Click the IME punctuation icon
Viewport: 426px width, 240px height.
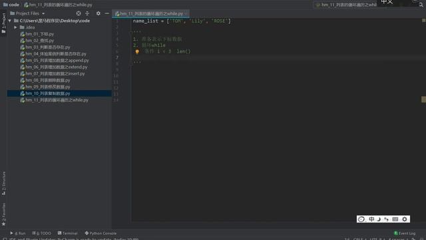[x=386, y=219]
